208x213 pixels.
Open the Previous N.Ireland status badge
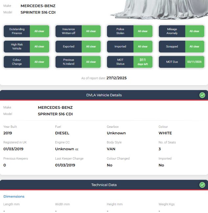pos(78,62)
